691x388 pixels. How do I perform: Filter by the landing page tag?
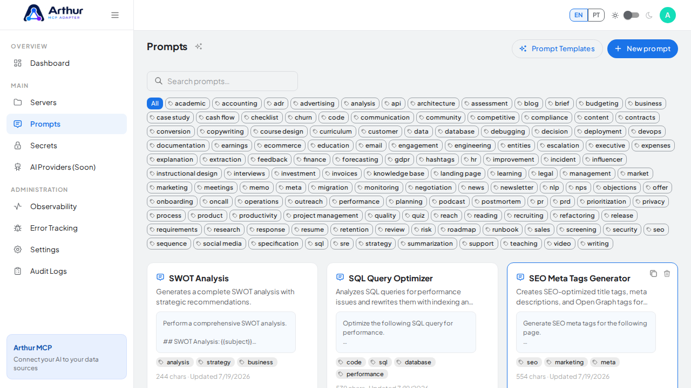click(x=458, y=174)
